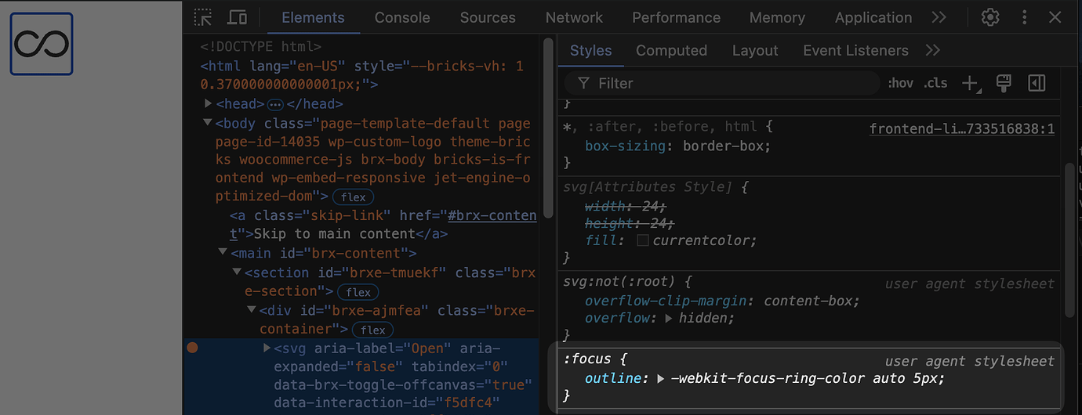
Task: Select the Computed sub-tab
Action: [671, 50]
